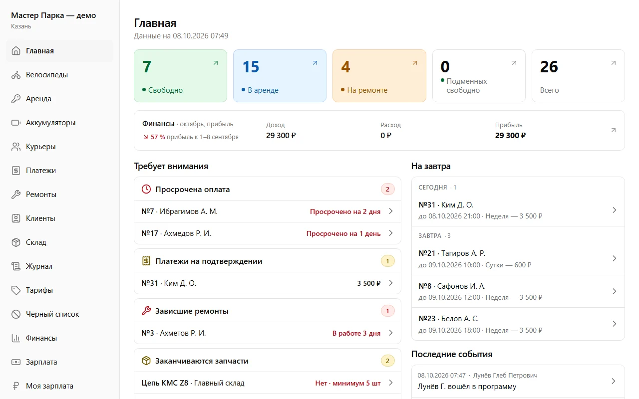Viewport: 639px width, 399px height.
Task: Click the people icon for Курьеры
Action: [x=16, y=147]
